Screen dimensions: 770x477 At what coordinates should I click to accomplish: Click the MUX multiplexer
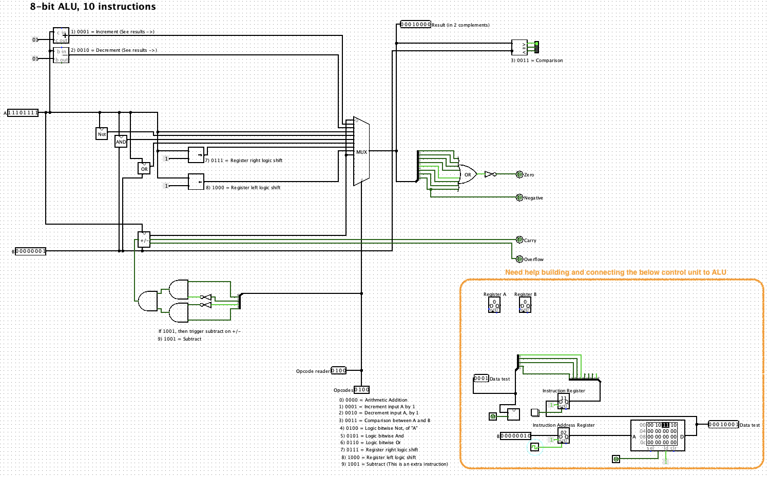[361, 152]
